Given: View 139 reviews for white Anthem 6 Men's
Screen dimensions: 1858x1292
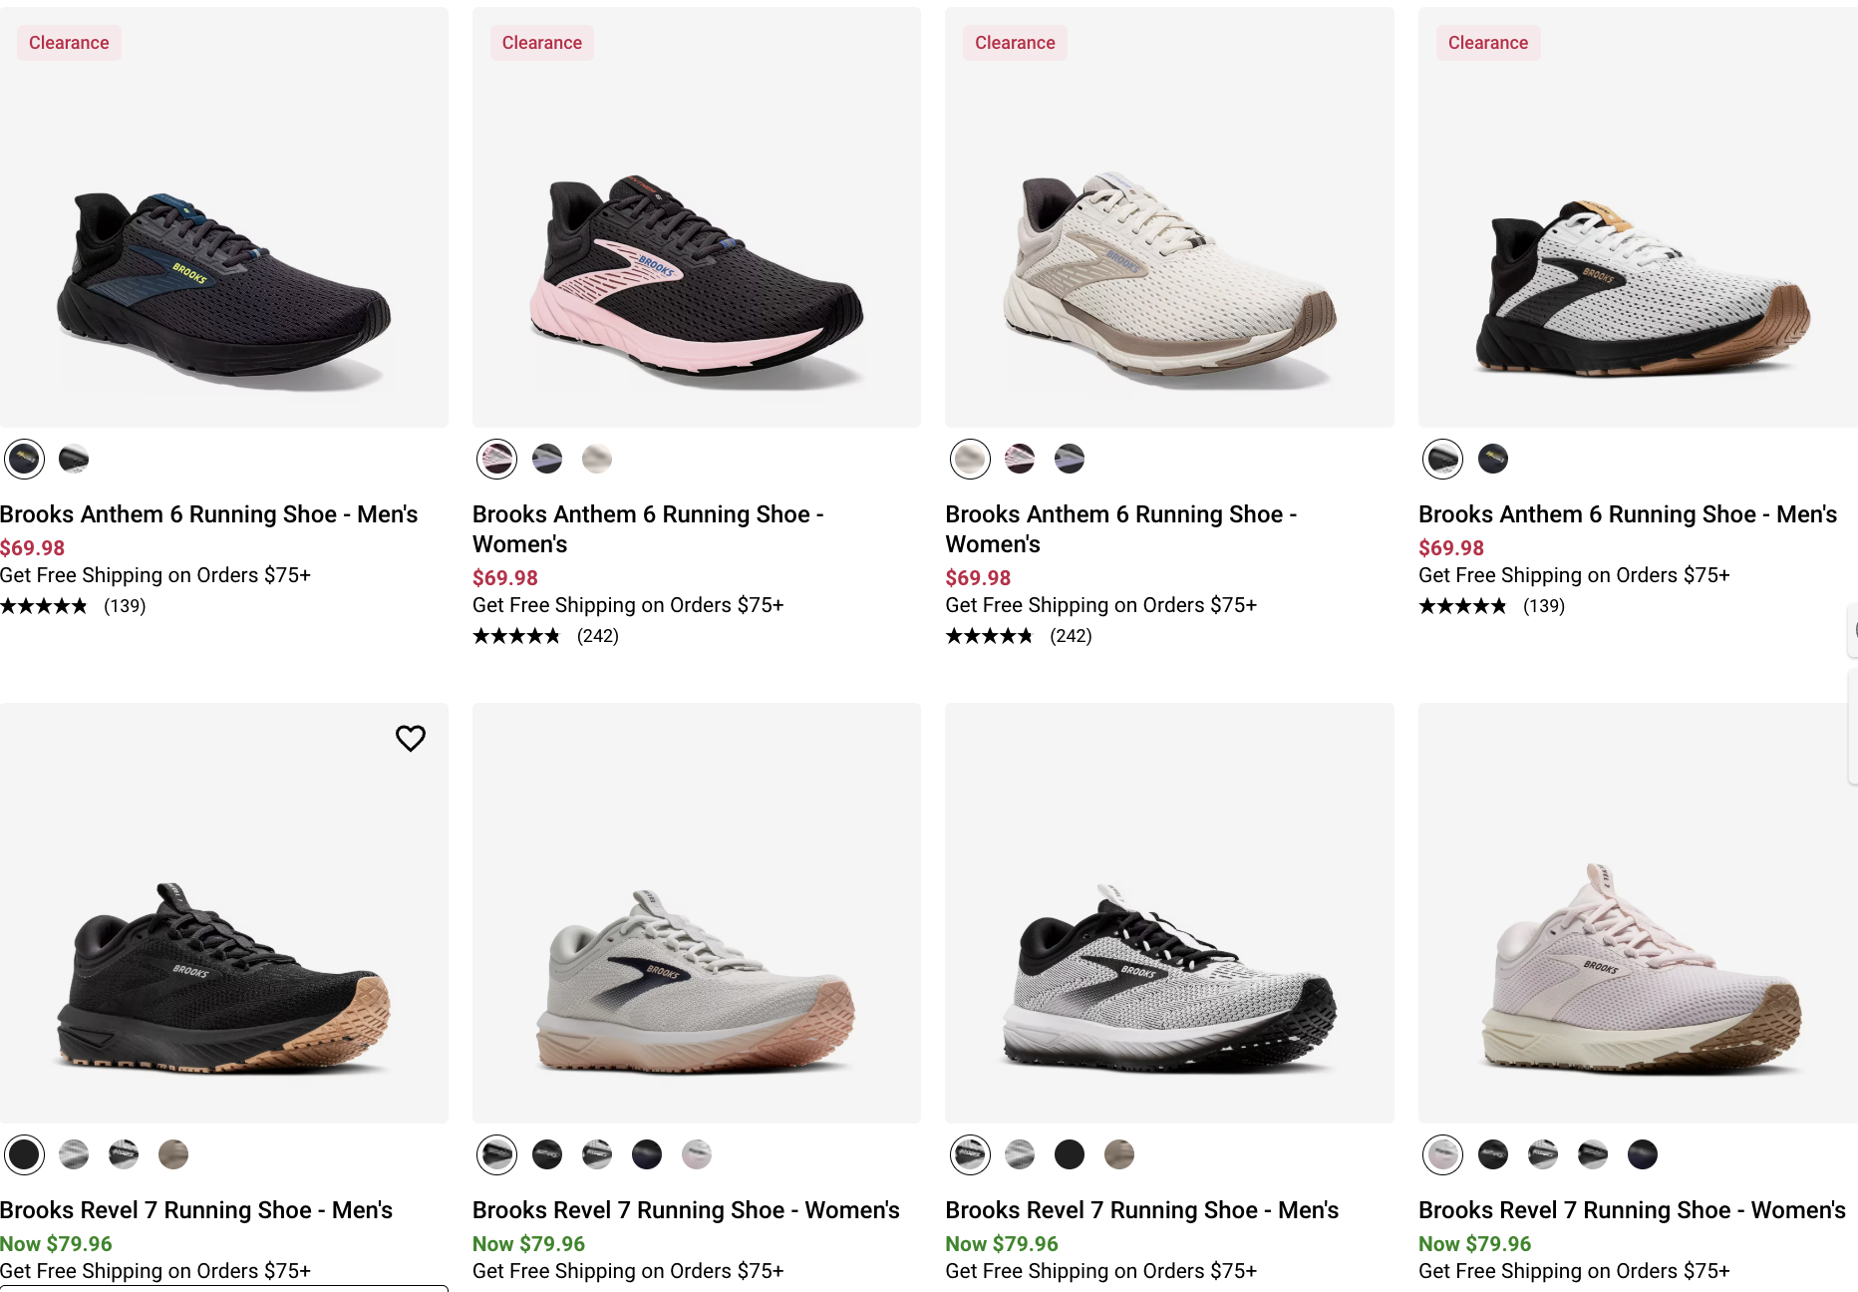Looking at the screenshot, I should click(1543, 606).
